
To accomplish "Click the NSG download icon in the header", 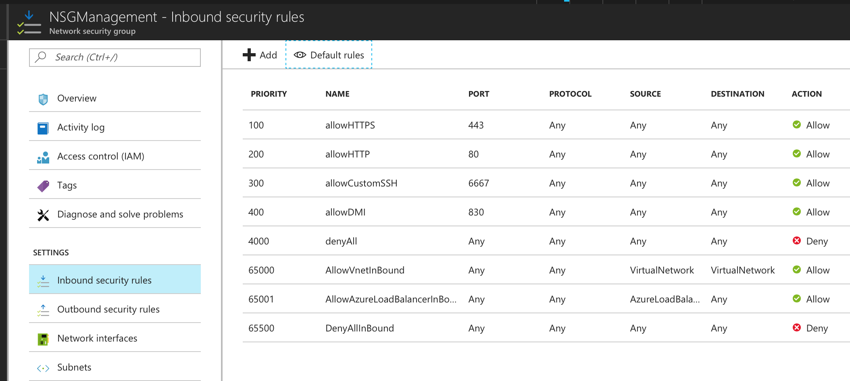I will point(28,15).
